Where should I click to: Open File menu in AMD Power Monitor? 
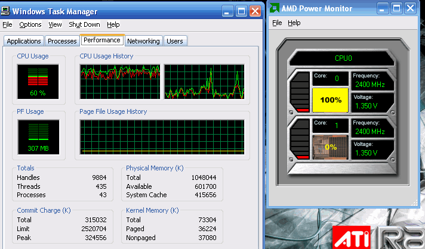[277, 23]
